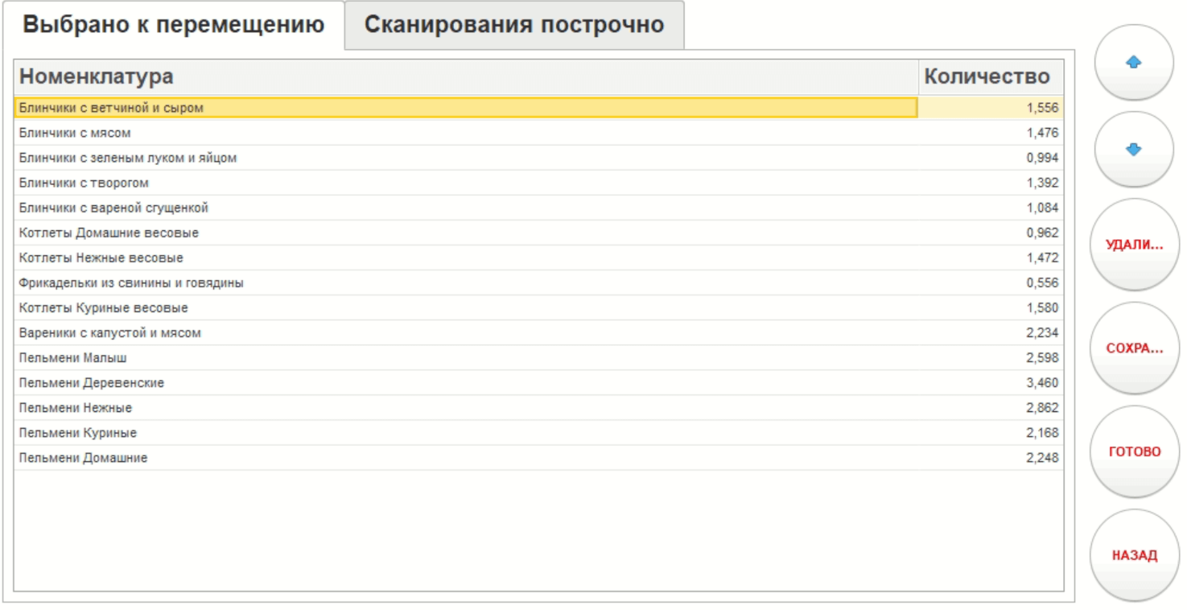Click quantity 1,580 for Котлеты Куриные
1187x610 pixels.
(x=1042, y=307)
